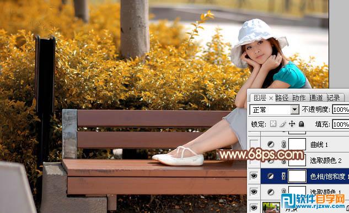The height and width of the screenshot is (213, 349).
Task: Click the 色相/饱和度 adjustment layer icon
Action: click(x=271, y=176)
